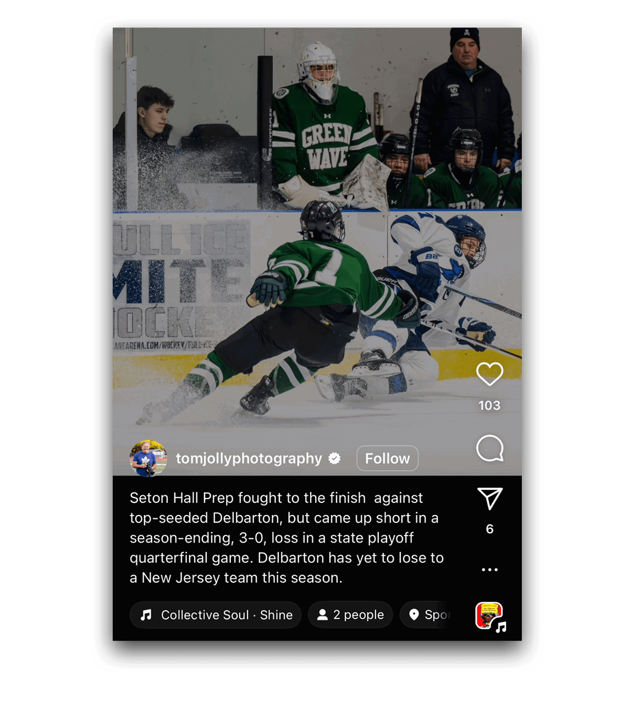This screenshot has width=634, height=708.
Task: View the 2 people tagged
Action: tap(350, 615)
